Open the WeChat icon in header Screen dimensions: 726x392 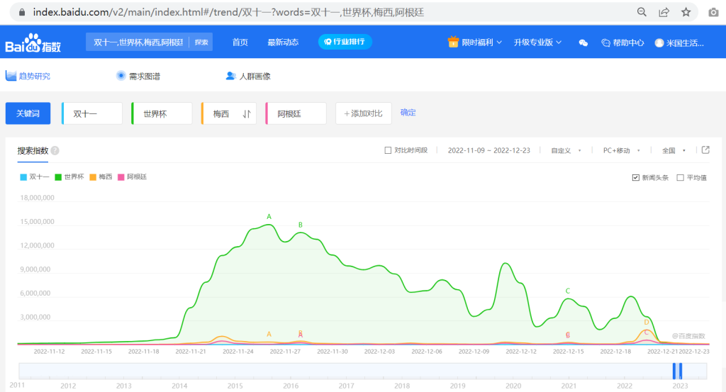[583, 43]
